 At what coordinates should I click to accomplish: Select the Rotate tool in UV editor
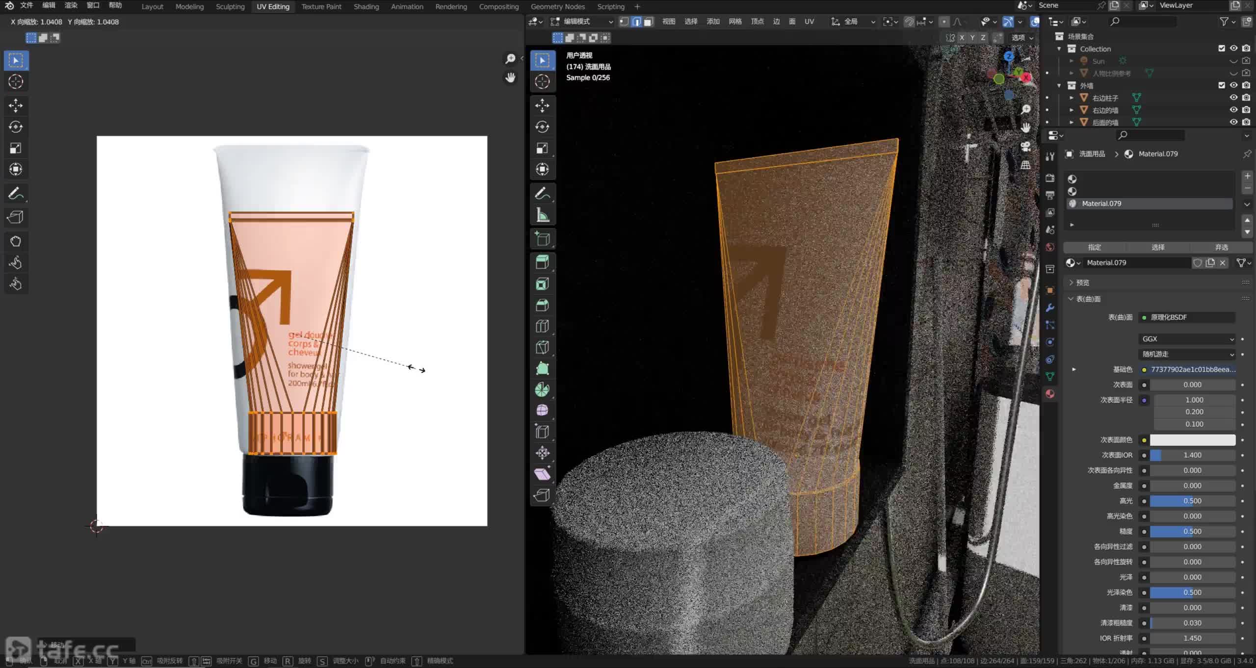click(x=16, y=127)
